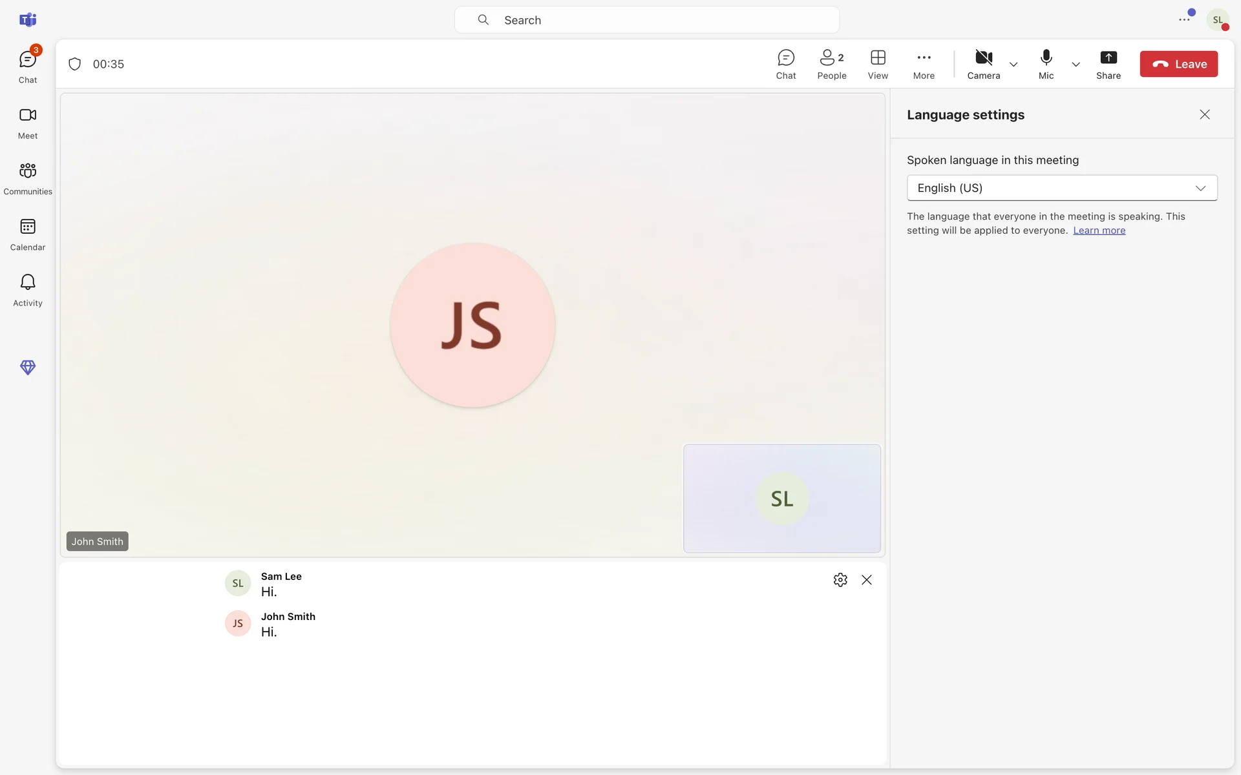Open the Activity bell feed

pyautogui.click(x=28, y=290)
